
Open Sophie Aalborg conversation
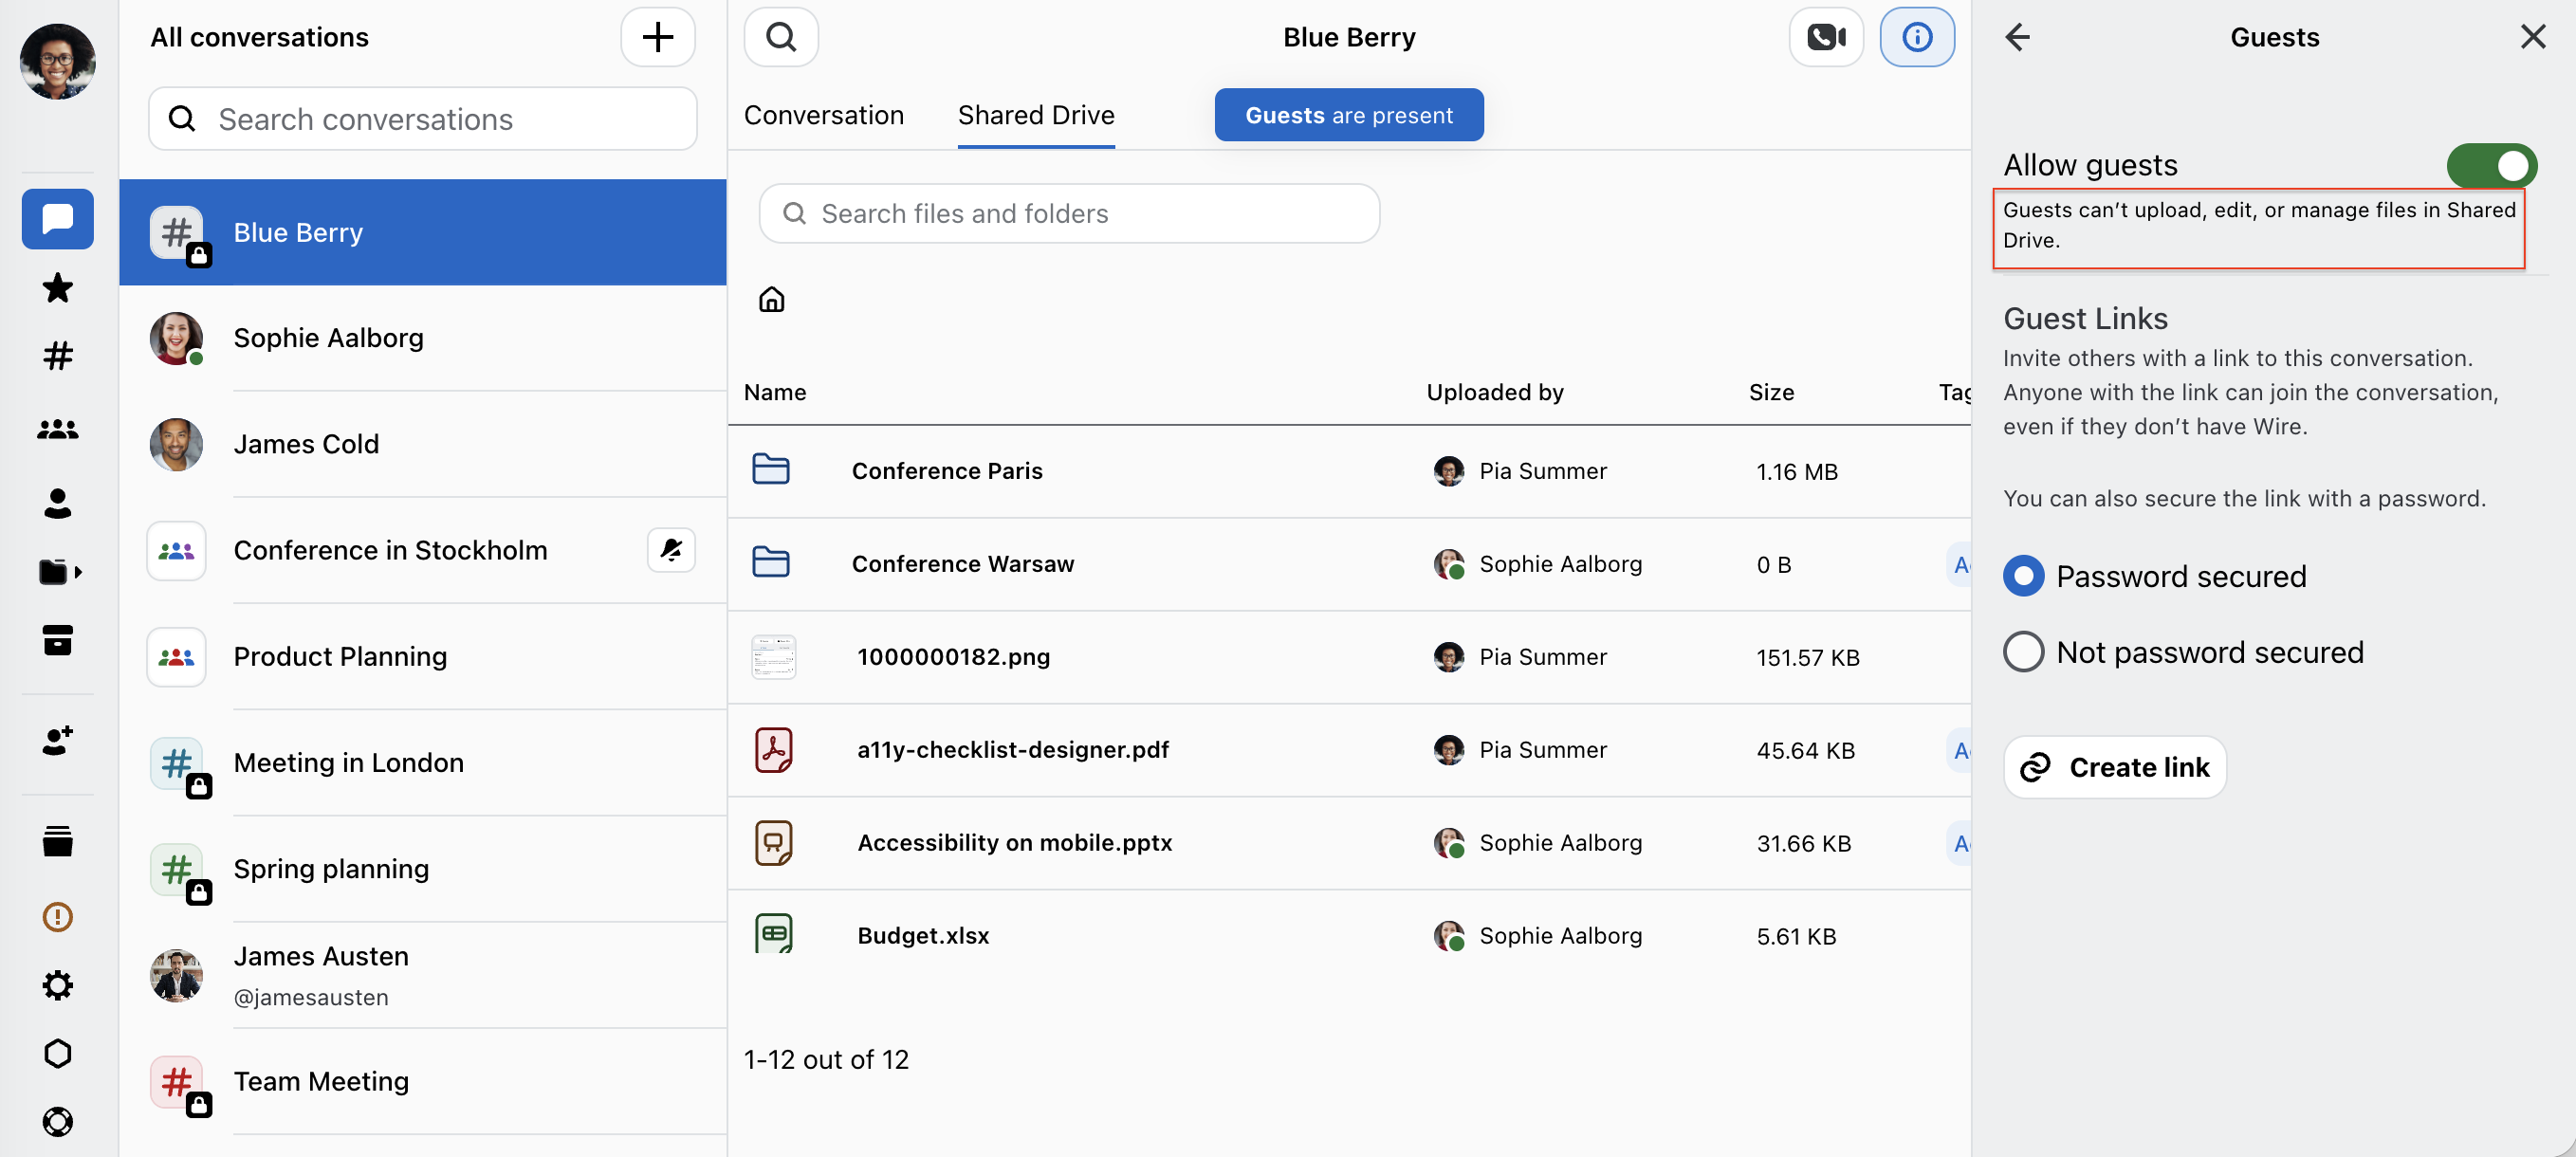point(422,338)
